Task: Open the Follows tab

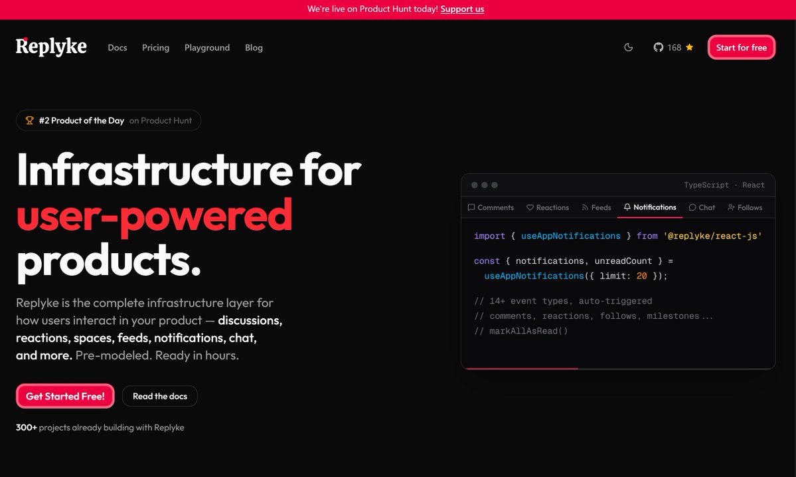Action: (x=745, y=207)
